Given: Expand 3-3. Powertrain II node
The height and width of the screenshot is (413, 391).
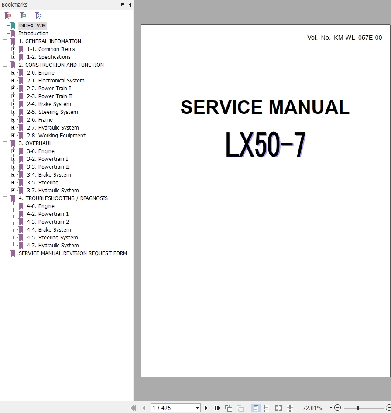Looking at the screenshot, I should point(13,167).
